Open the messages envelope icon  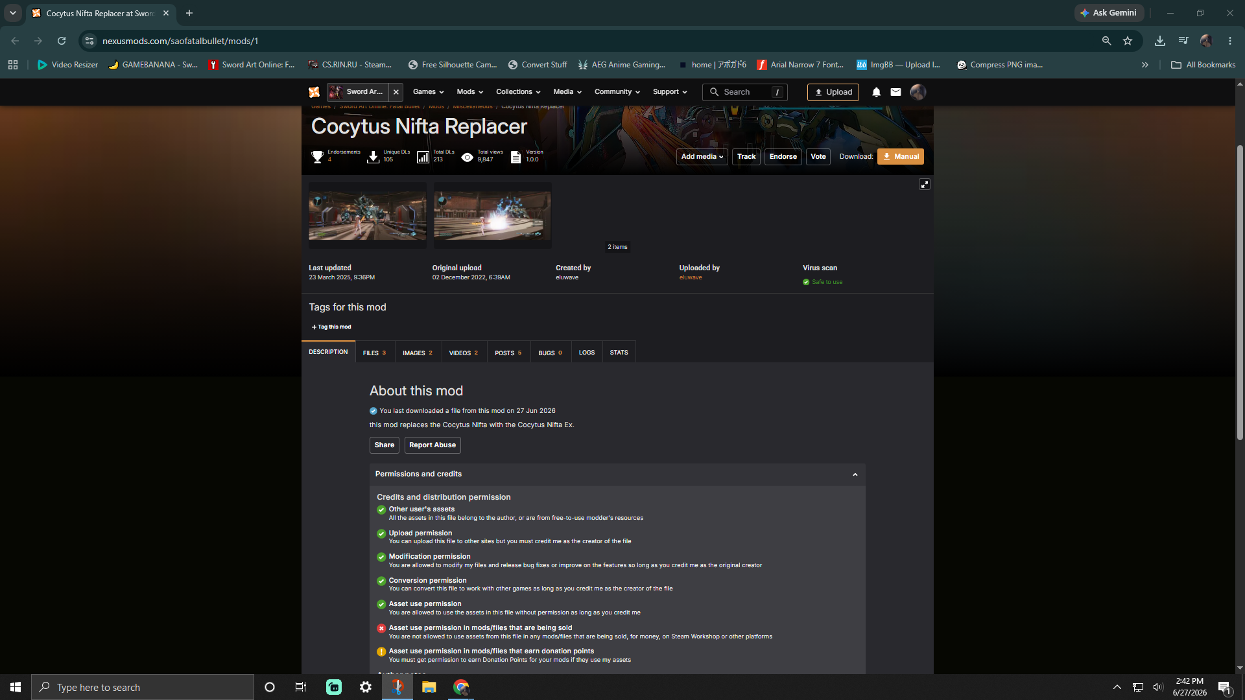895,92
